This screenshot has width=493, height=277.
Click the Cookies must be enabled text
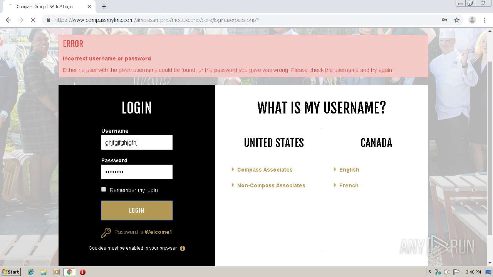point(133,248)
